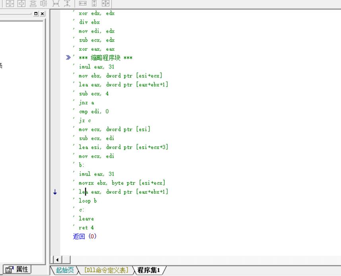This screenshot has height=276, width=341.
Task: Click the center vertically alignment icon
Action: [x=21, y=4]
